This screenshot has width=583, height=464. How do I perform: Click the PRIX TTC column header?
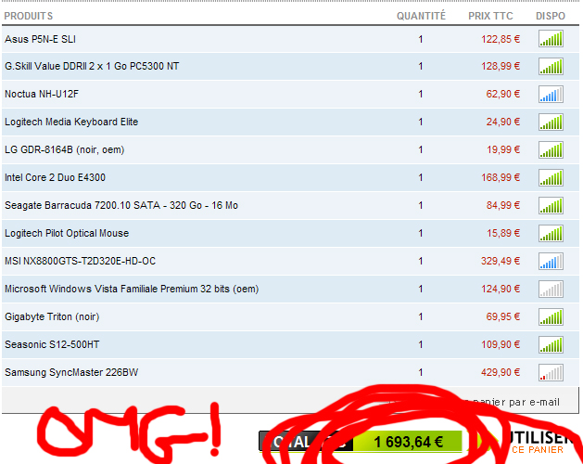[x=490, y=16]
